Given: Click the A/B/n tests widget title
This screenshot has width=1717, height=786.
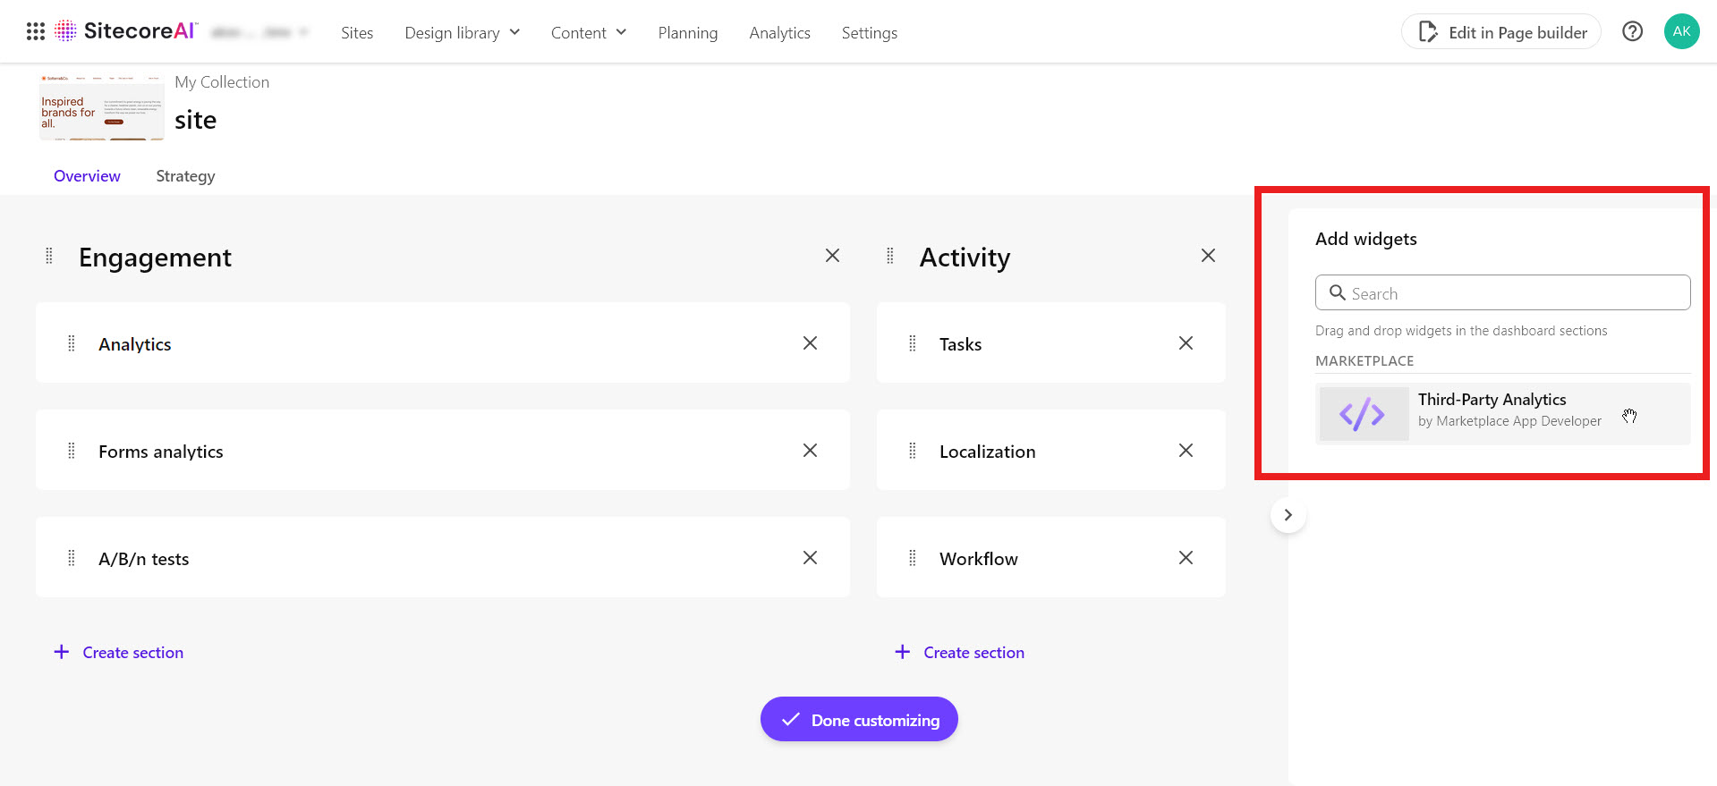Looking at the screenshot, I should tap(144, 559).
